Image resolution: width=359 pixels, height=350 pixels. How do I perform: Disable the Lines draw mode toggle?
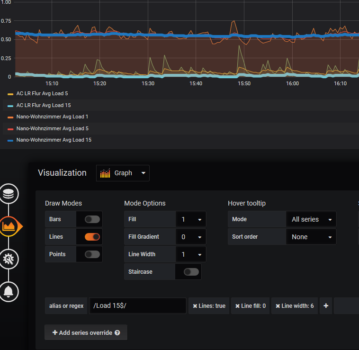point(92,237)
